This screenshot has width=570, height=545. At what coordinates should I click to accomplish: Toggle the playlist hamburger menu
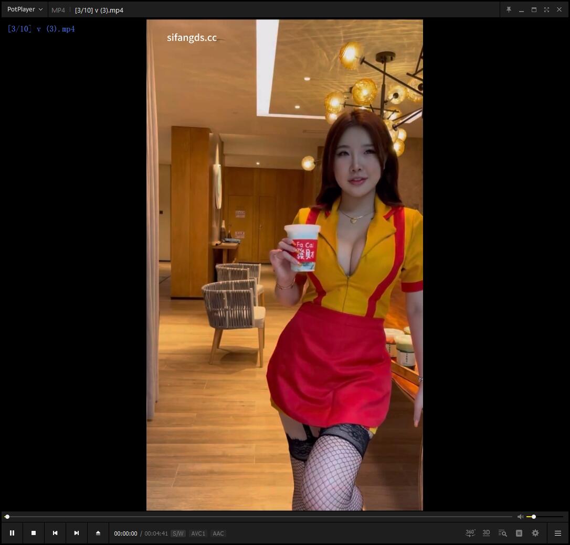click(558, 533)
